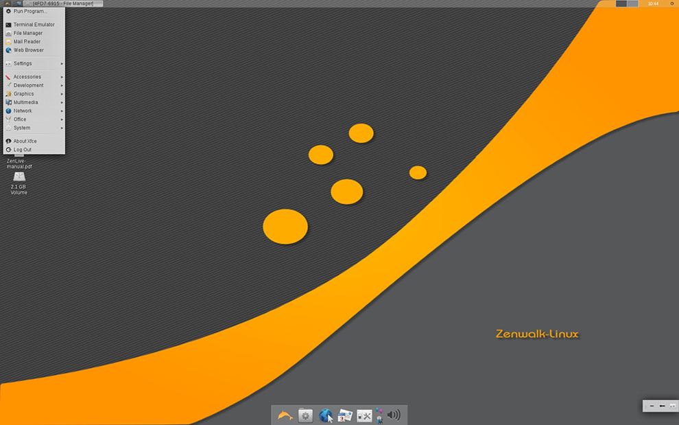
Task: Click the speaker volume icon in the dock
Action: click(394, 415)
